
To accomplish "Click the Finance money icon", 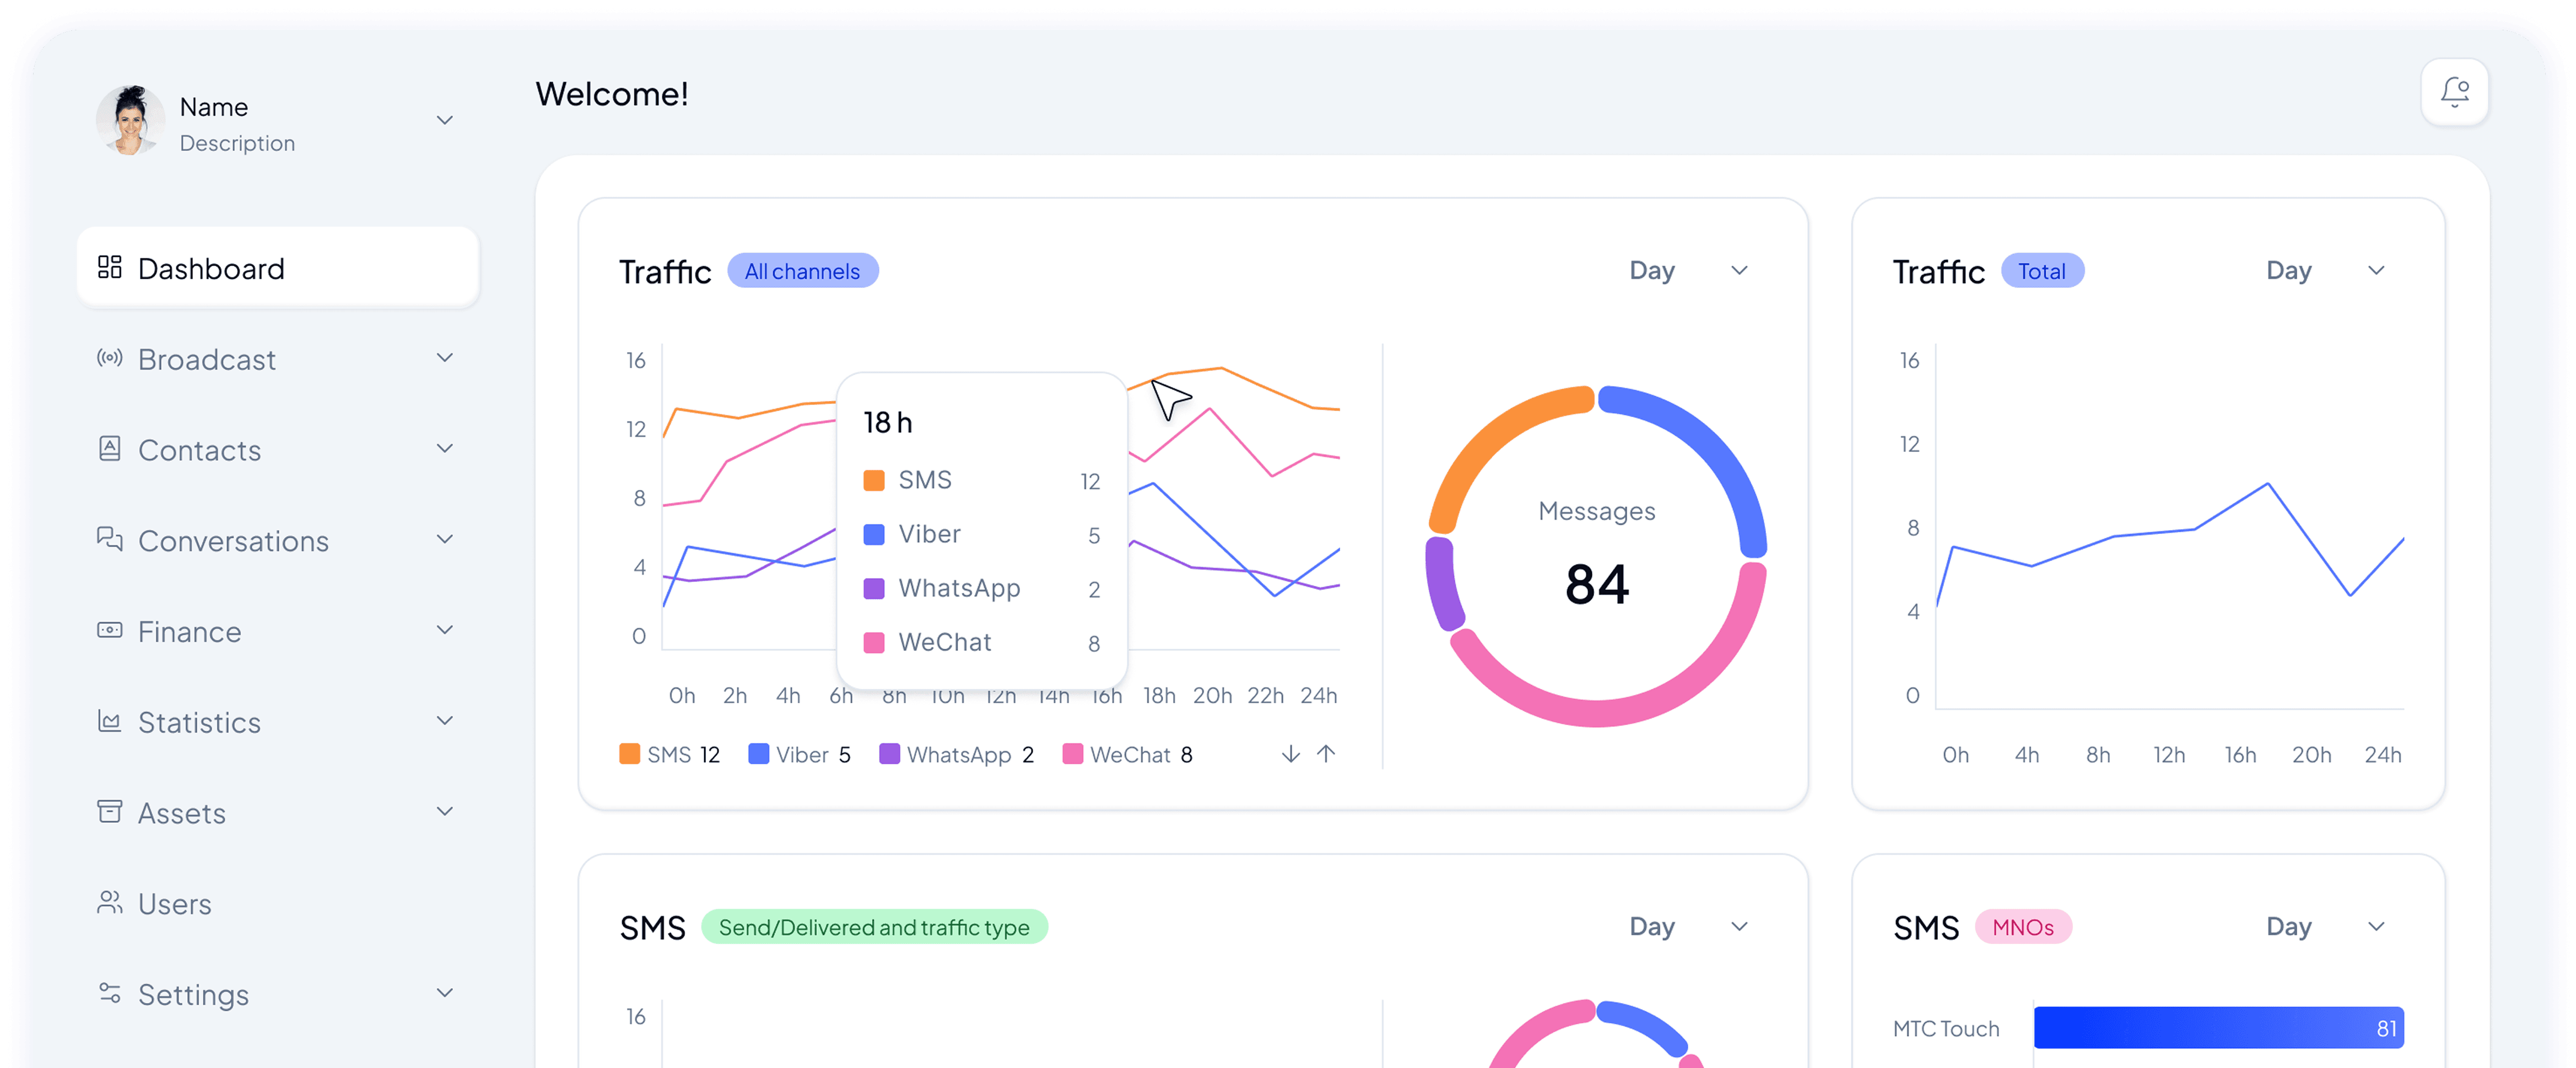I will [109, 630].
